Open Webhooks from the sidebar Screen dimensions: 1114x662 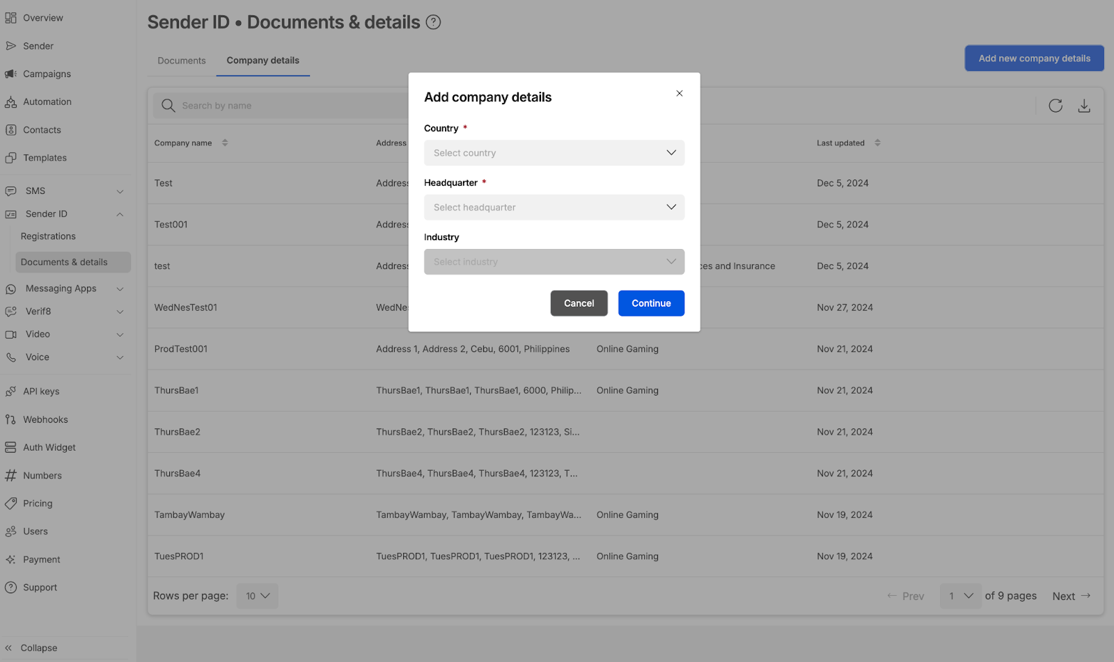(45, 419)
